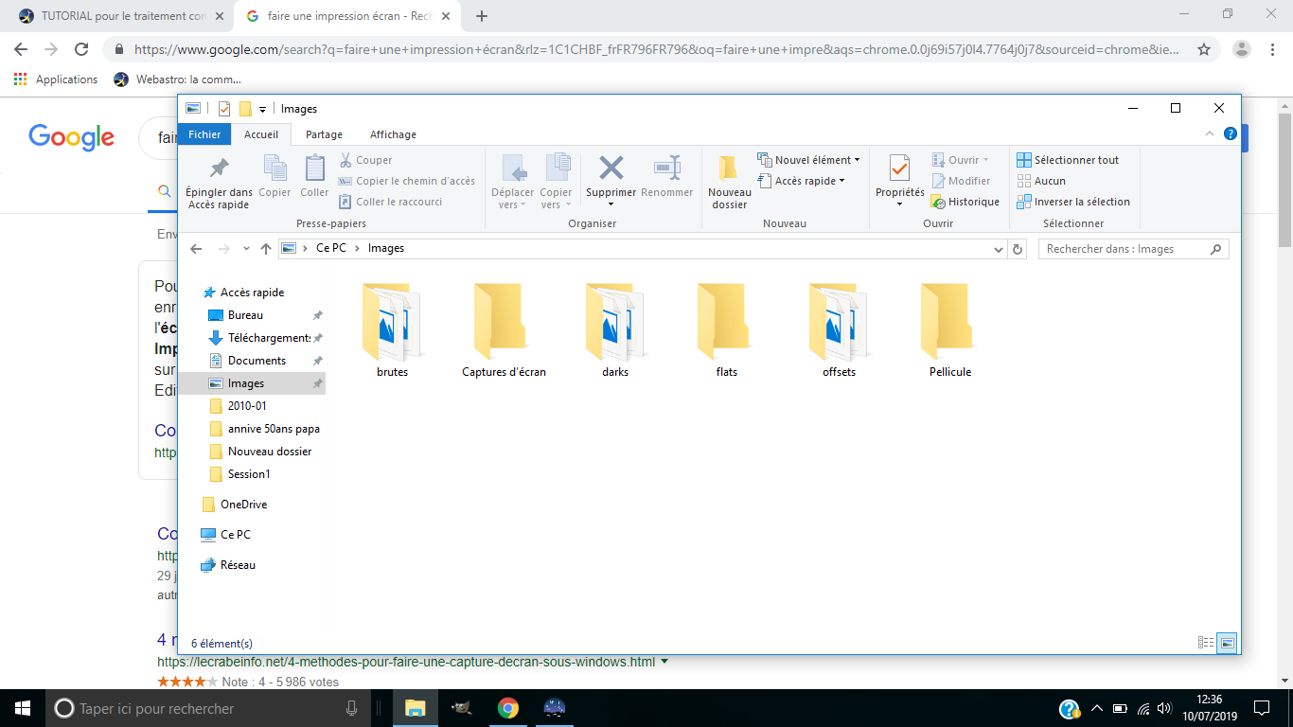Open Chrome from the taskbar
Image resolution: width=1293 pixels, height=727 pixels.
pyautogui.click(x=508, y=708)
